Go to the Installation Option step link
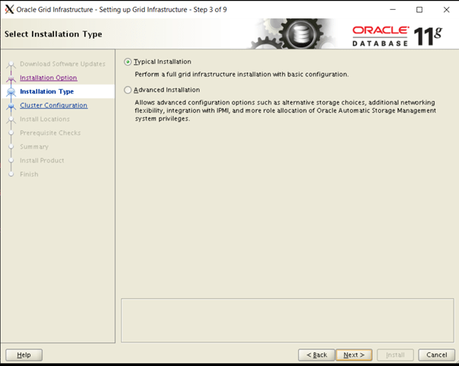 coord(48,78)
